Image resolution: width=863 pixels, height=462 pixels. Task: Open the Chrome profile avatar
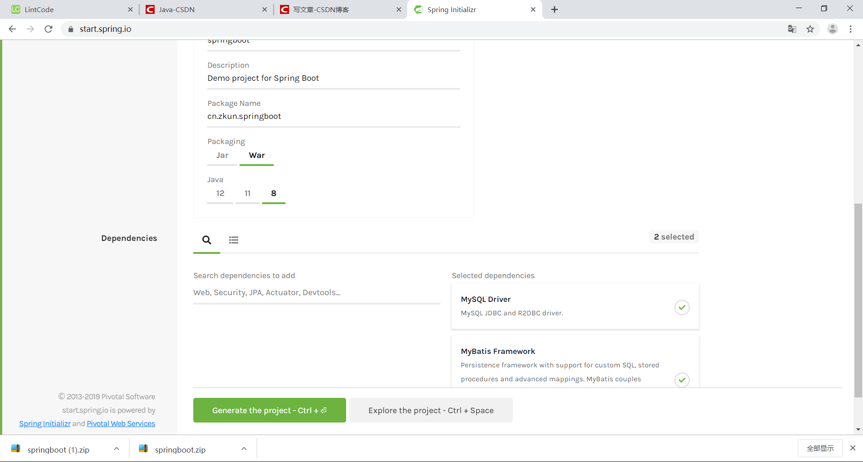pos(832,29)
